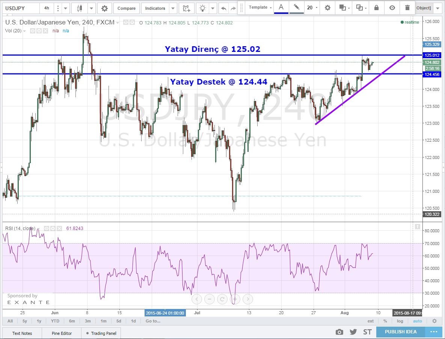Click the Compare button
The image size is (445, 339).
click(x=126, y=8)
